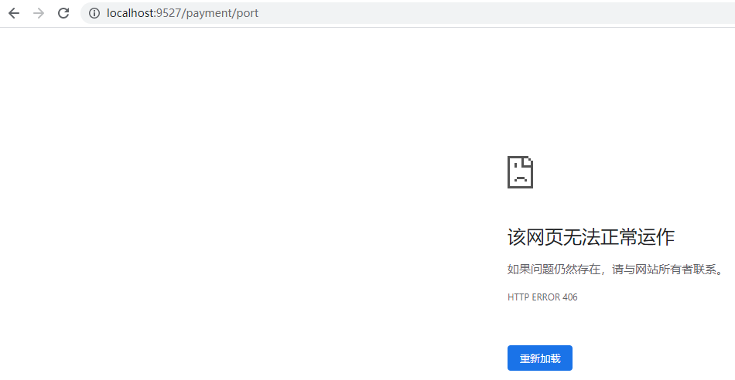Screen dimensions: 735x380
Task: View site information icon in address bar
Action: coord(94,13)
